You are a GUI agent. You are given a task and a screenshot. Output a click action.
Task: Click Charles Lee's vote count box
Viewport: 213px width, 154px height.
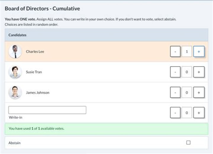[x=187, y=52]
